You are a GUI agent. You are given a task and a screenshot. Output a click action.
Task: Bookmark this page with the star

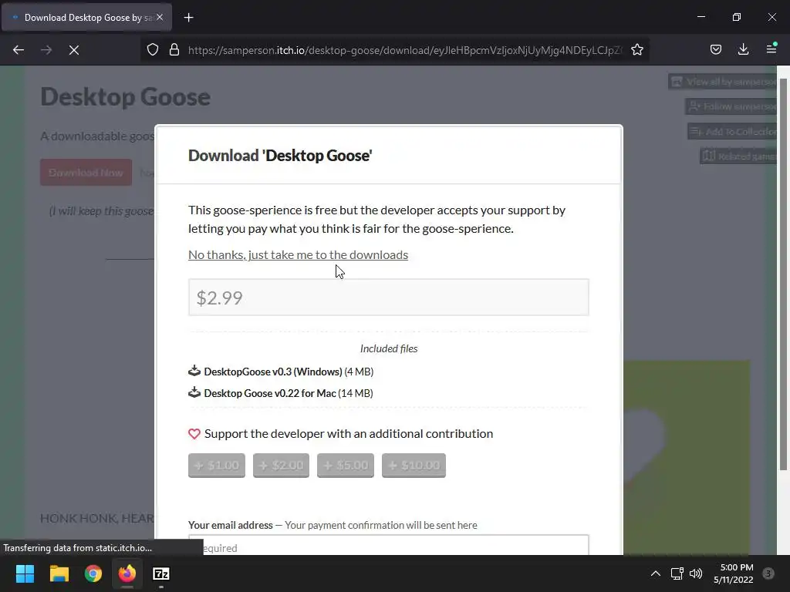point(636,50)
